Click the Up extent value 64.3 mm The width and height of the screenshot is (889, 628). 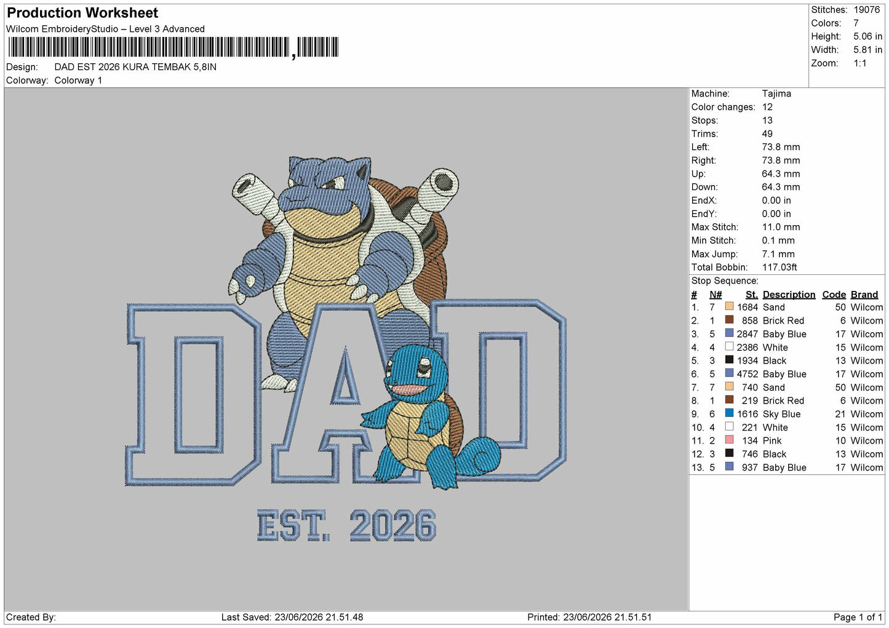coord(781,174)
